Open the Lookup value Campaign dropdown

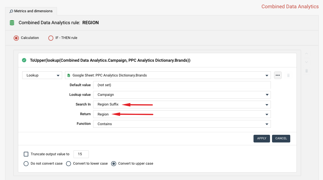pos(182,95)
